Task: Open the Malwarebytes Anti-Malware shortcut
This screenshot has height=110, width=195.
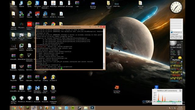Action: click(x=37, y=89)
